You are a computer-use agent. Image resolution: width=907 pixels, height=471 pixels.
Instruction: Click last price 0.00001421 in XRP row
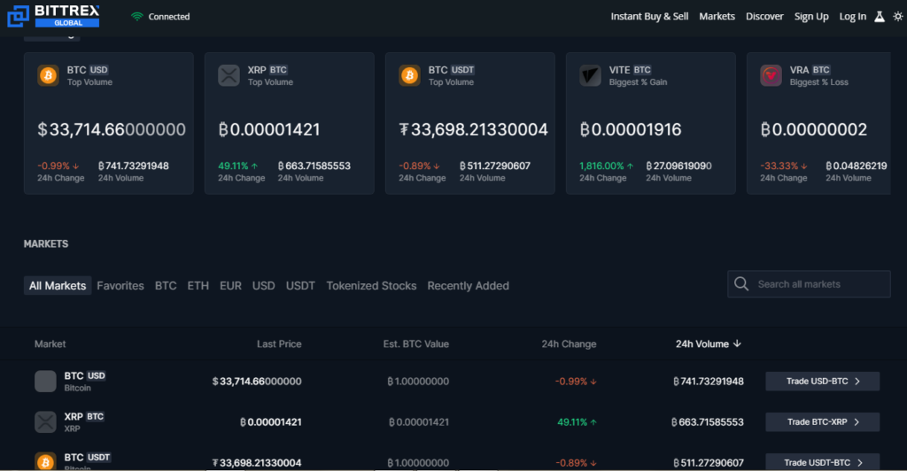coord(271,422)
